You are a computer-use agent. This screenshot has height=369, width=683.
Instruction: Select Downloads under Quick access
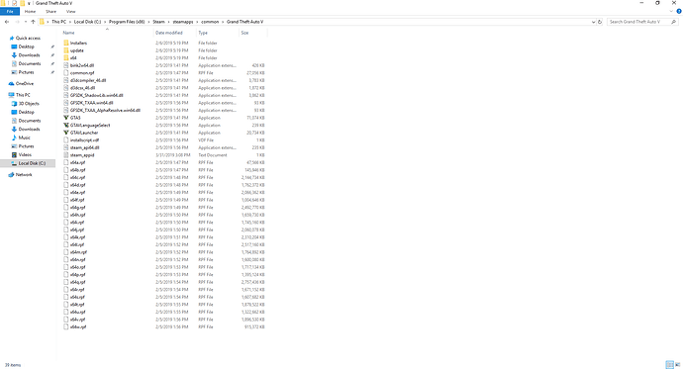click(29, 55)
